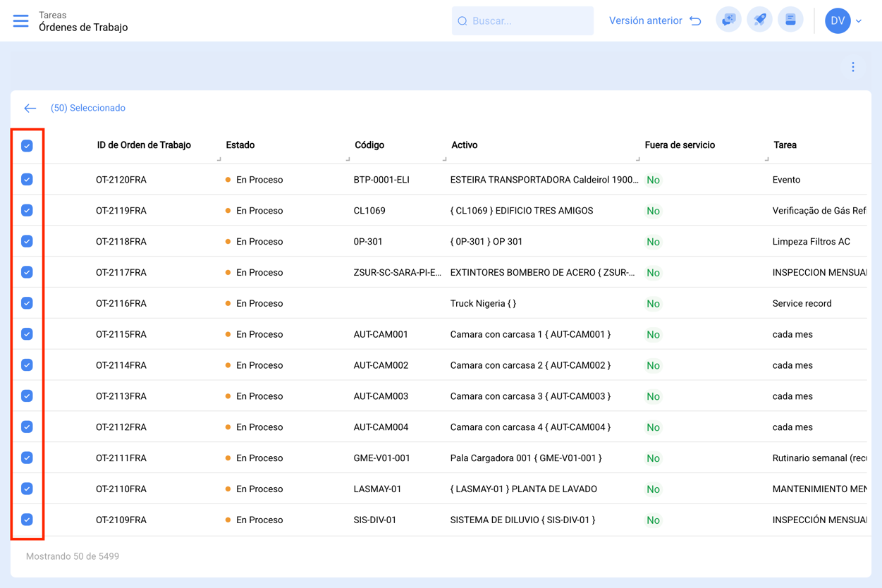Sort by Estado column header
Viewport: 882px width, 588px height.
point(240,145)
